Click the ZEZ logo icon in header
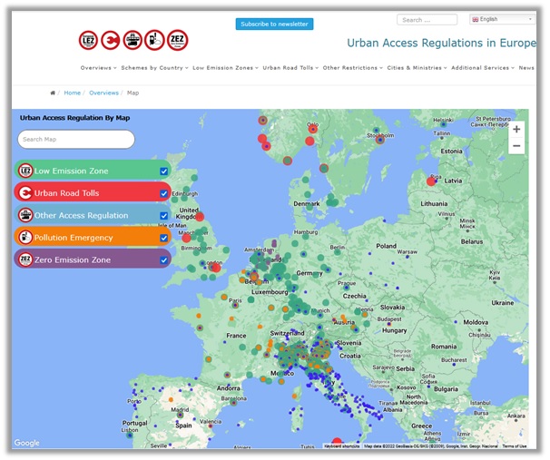The image size is (550, 460). tap(177, 40)
